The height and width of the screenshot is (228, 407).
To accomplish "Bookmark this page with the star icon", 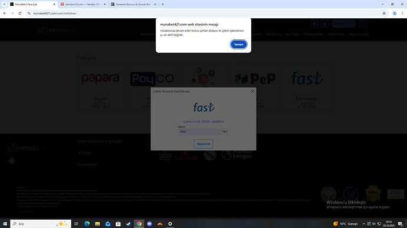I will click(x=384, y=13).
